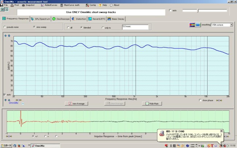Click the OmniMic curve label
Screen dimensions: 237x148
click(x=13, y=103)
